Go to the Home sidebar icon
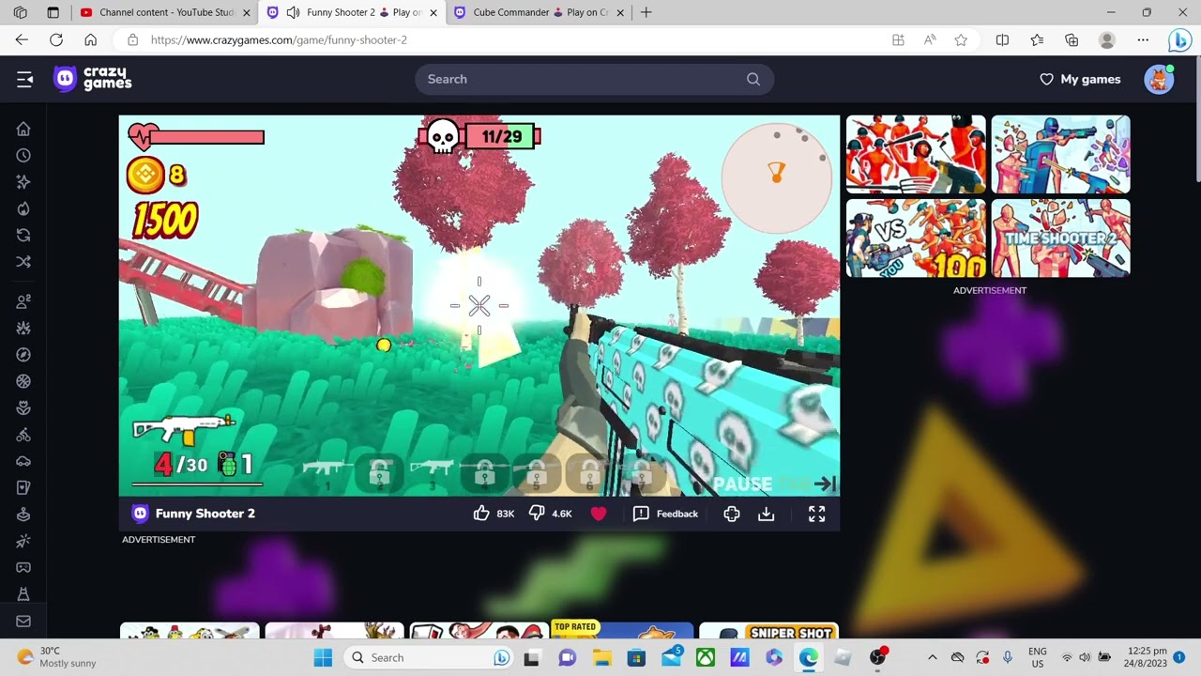The image size is (1201, 676). point(23,129)
